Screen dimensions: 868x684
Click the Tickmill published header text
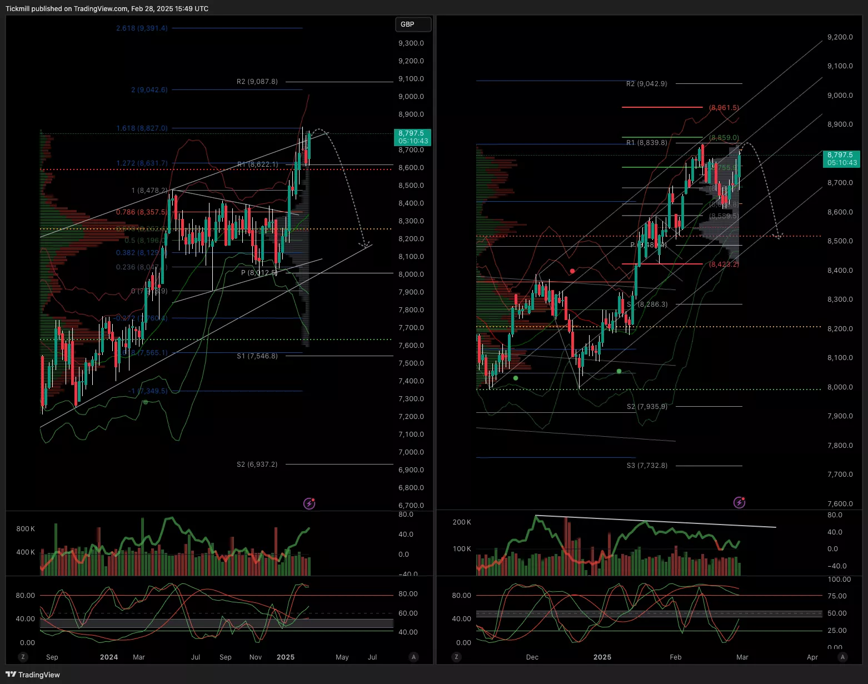pyautogui.click(x=107, y=9)
